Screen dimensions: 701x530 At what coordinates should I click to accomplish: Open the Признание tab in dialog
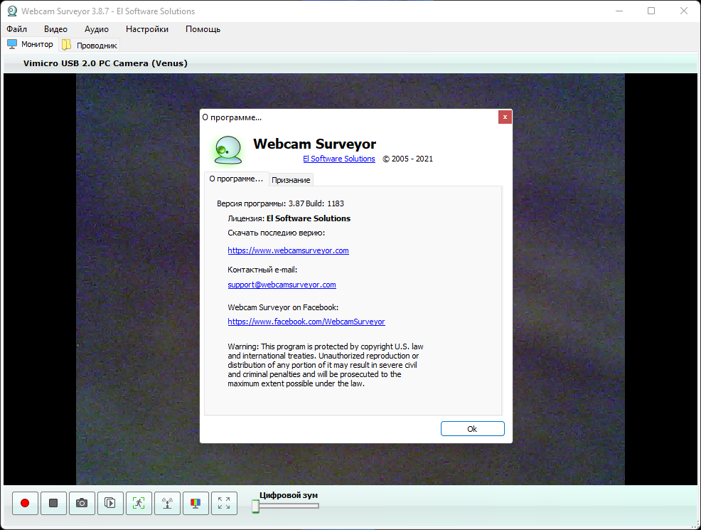pyautogui.click(x=291, y=180)
